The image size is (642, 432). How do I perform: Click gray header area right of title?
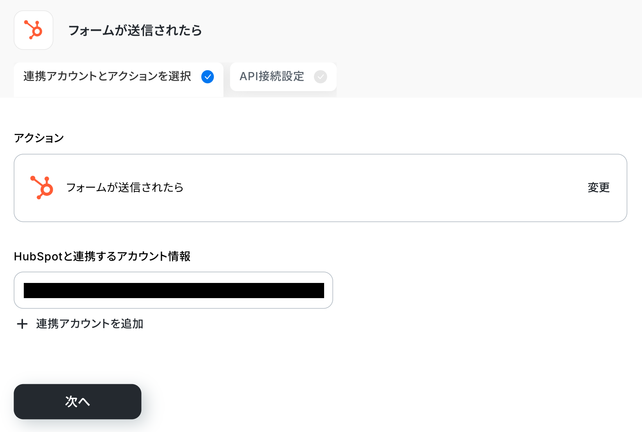[429, 30]
